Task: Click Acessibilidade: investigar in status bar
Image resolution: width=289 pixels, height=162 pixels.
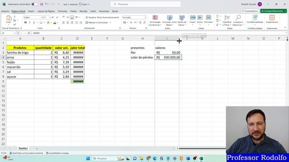Action: (x=57, y=153)
